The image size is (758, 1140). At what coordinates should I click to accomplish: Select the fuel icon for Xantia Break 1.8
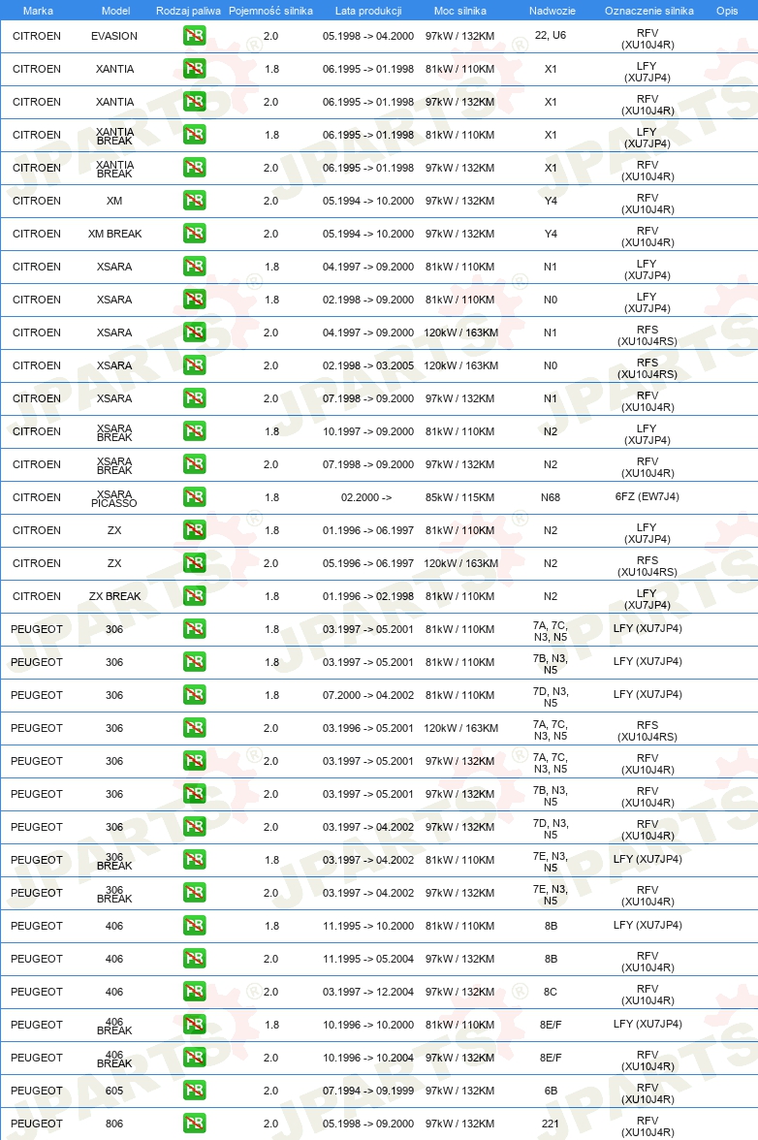point(194,135)
